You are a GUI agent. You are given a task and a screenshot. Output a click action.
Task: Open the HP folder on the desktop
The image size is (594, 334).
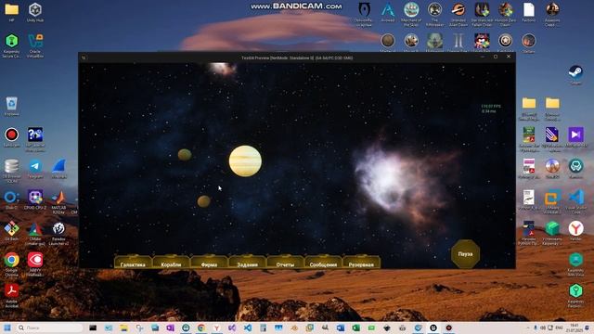coord(11,12)
